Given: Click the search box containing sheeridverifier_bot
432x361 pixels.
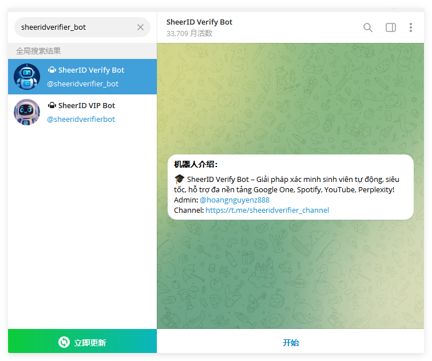Looking at the screenshot, I should click(x=82, y=27).
